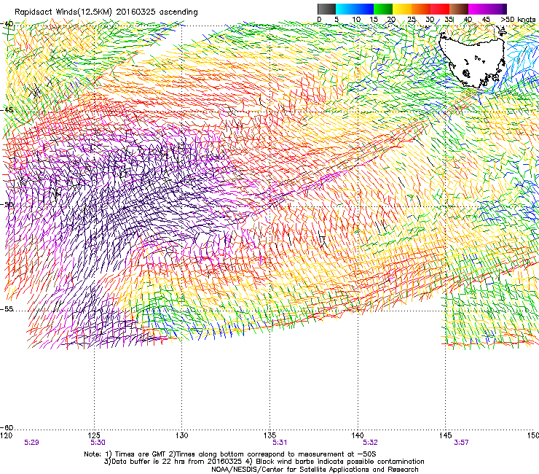Click the purple '5:30' time label
Viewport: 539px width, 474px height.
[98, 443]
